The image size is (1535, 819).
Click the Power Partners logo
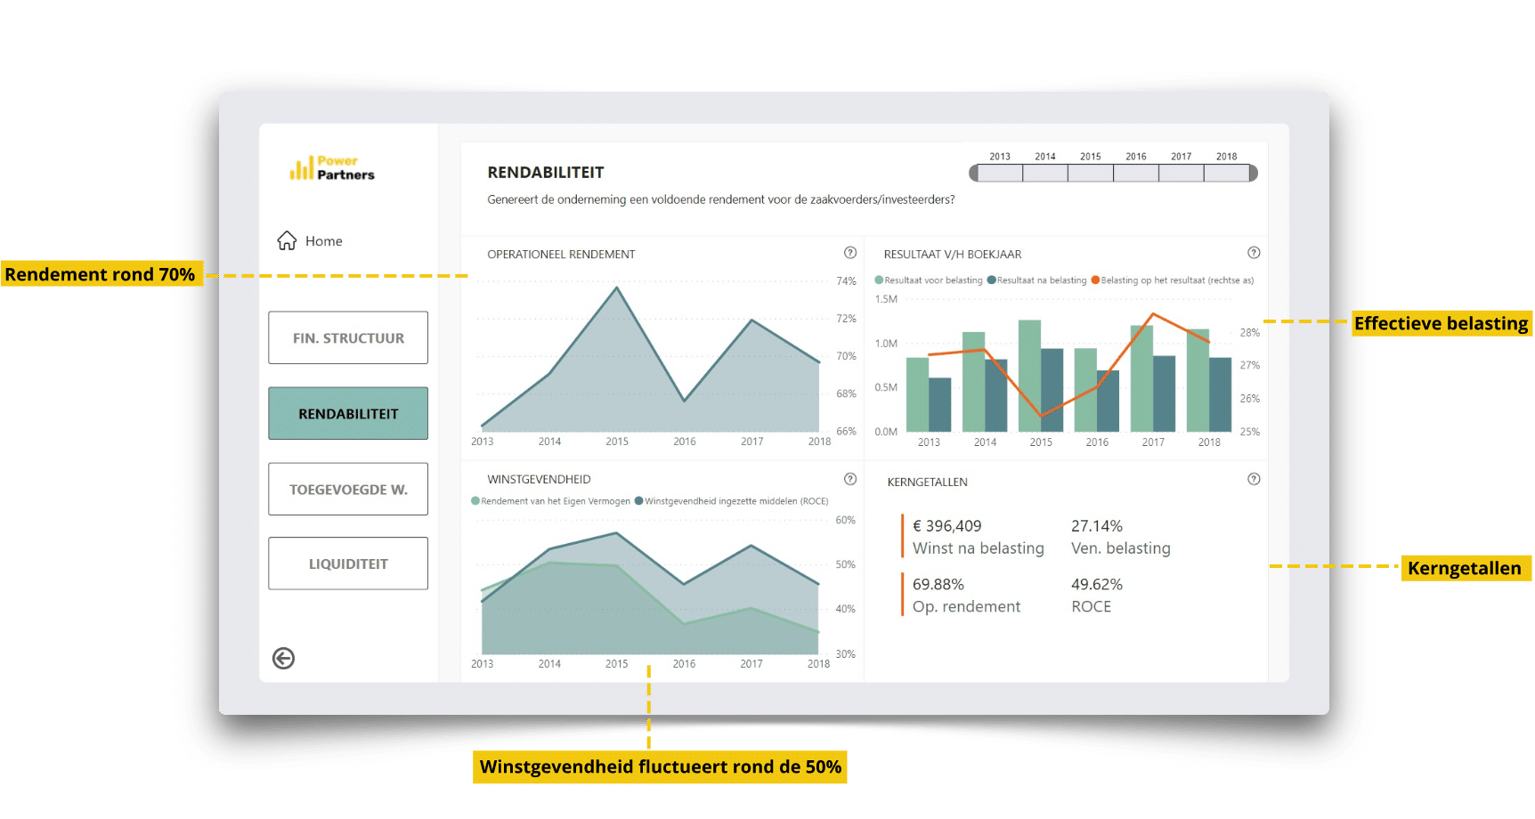coord(332,167)
